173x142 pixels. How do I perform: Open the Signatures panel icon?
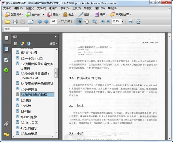tap(6, 59)
